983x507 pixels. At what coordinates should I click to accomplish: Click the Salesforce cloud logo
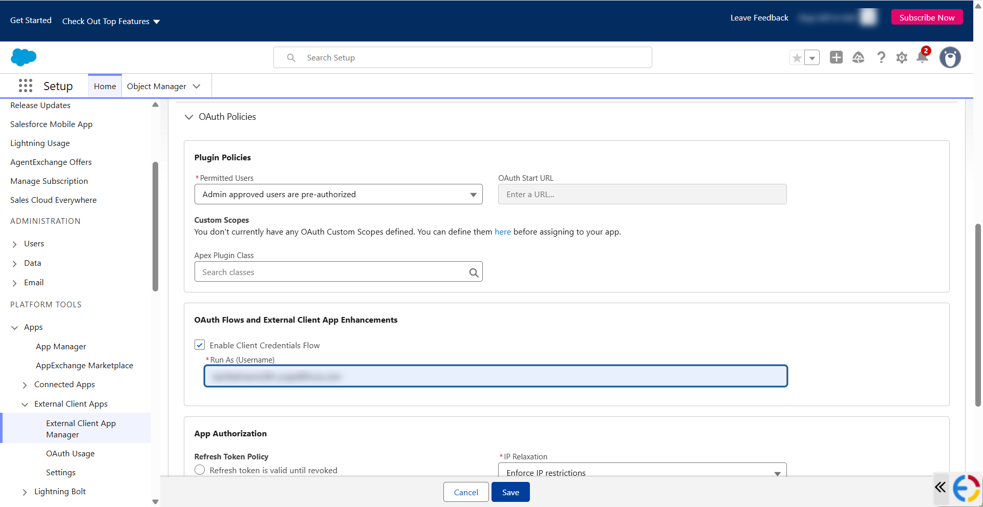(x=24, y=57)
